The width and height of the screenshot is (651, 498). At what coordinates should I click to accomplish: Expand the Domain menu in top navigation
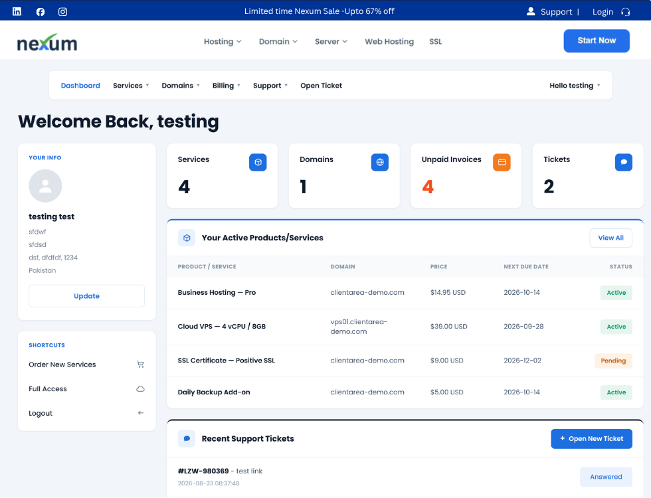coord(278,41)
